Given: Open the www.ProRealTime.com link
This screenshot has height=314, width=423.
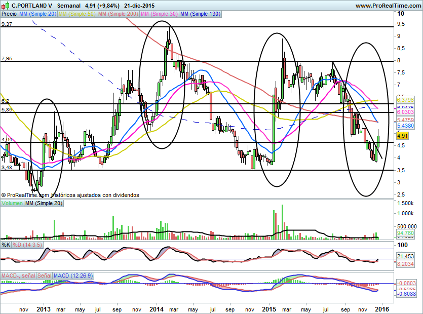Looking at the screenshot, I should [387, 6].
